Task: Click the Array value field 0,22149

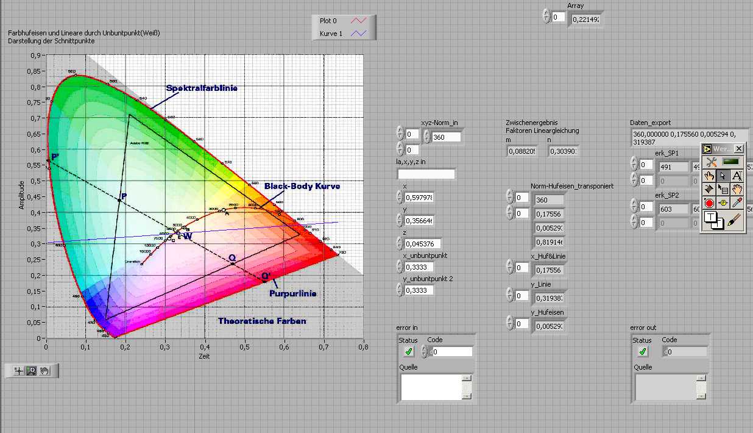Action: click(x=585, y=19)
